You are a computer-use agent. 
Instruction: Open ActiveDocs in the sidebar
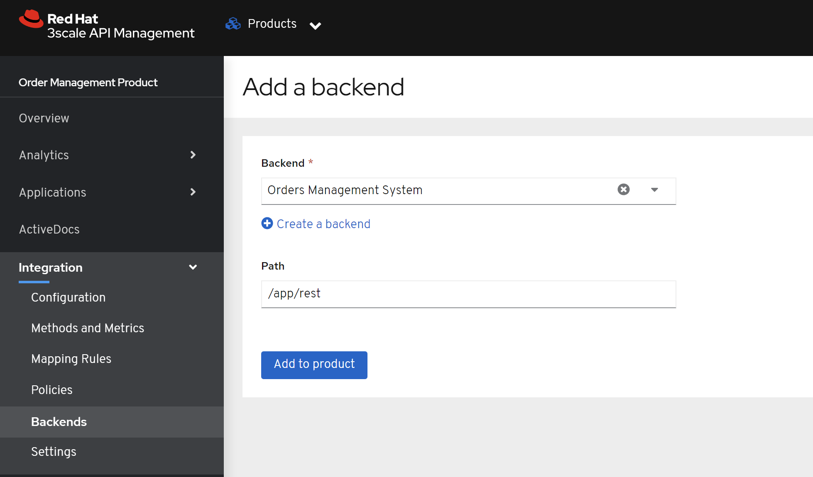[49, 229]
